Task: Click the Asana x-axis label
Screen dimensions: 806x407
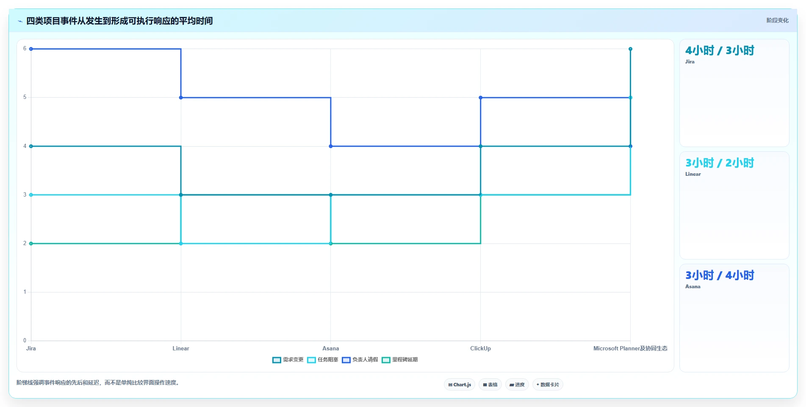Action: pos(331,349)
